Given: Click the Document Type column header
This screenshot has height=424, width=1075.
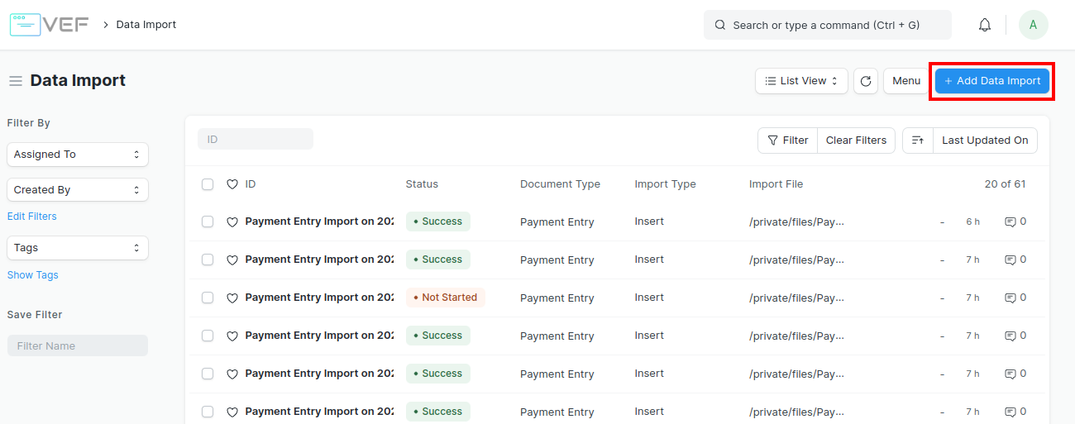Looking at the screenshot, I should (x=560, y=184).
